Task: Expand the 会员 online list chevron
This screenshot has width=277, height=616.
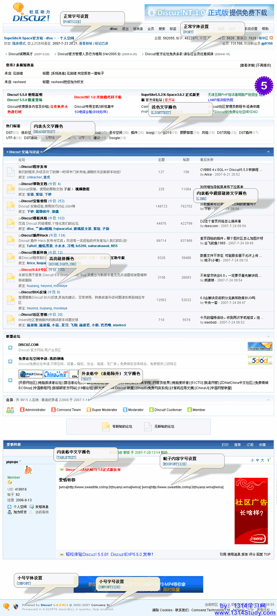Action: click(268, 400)
